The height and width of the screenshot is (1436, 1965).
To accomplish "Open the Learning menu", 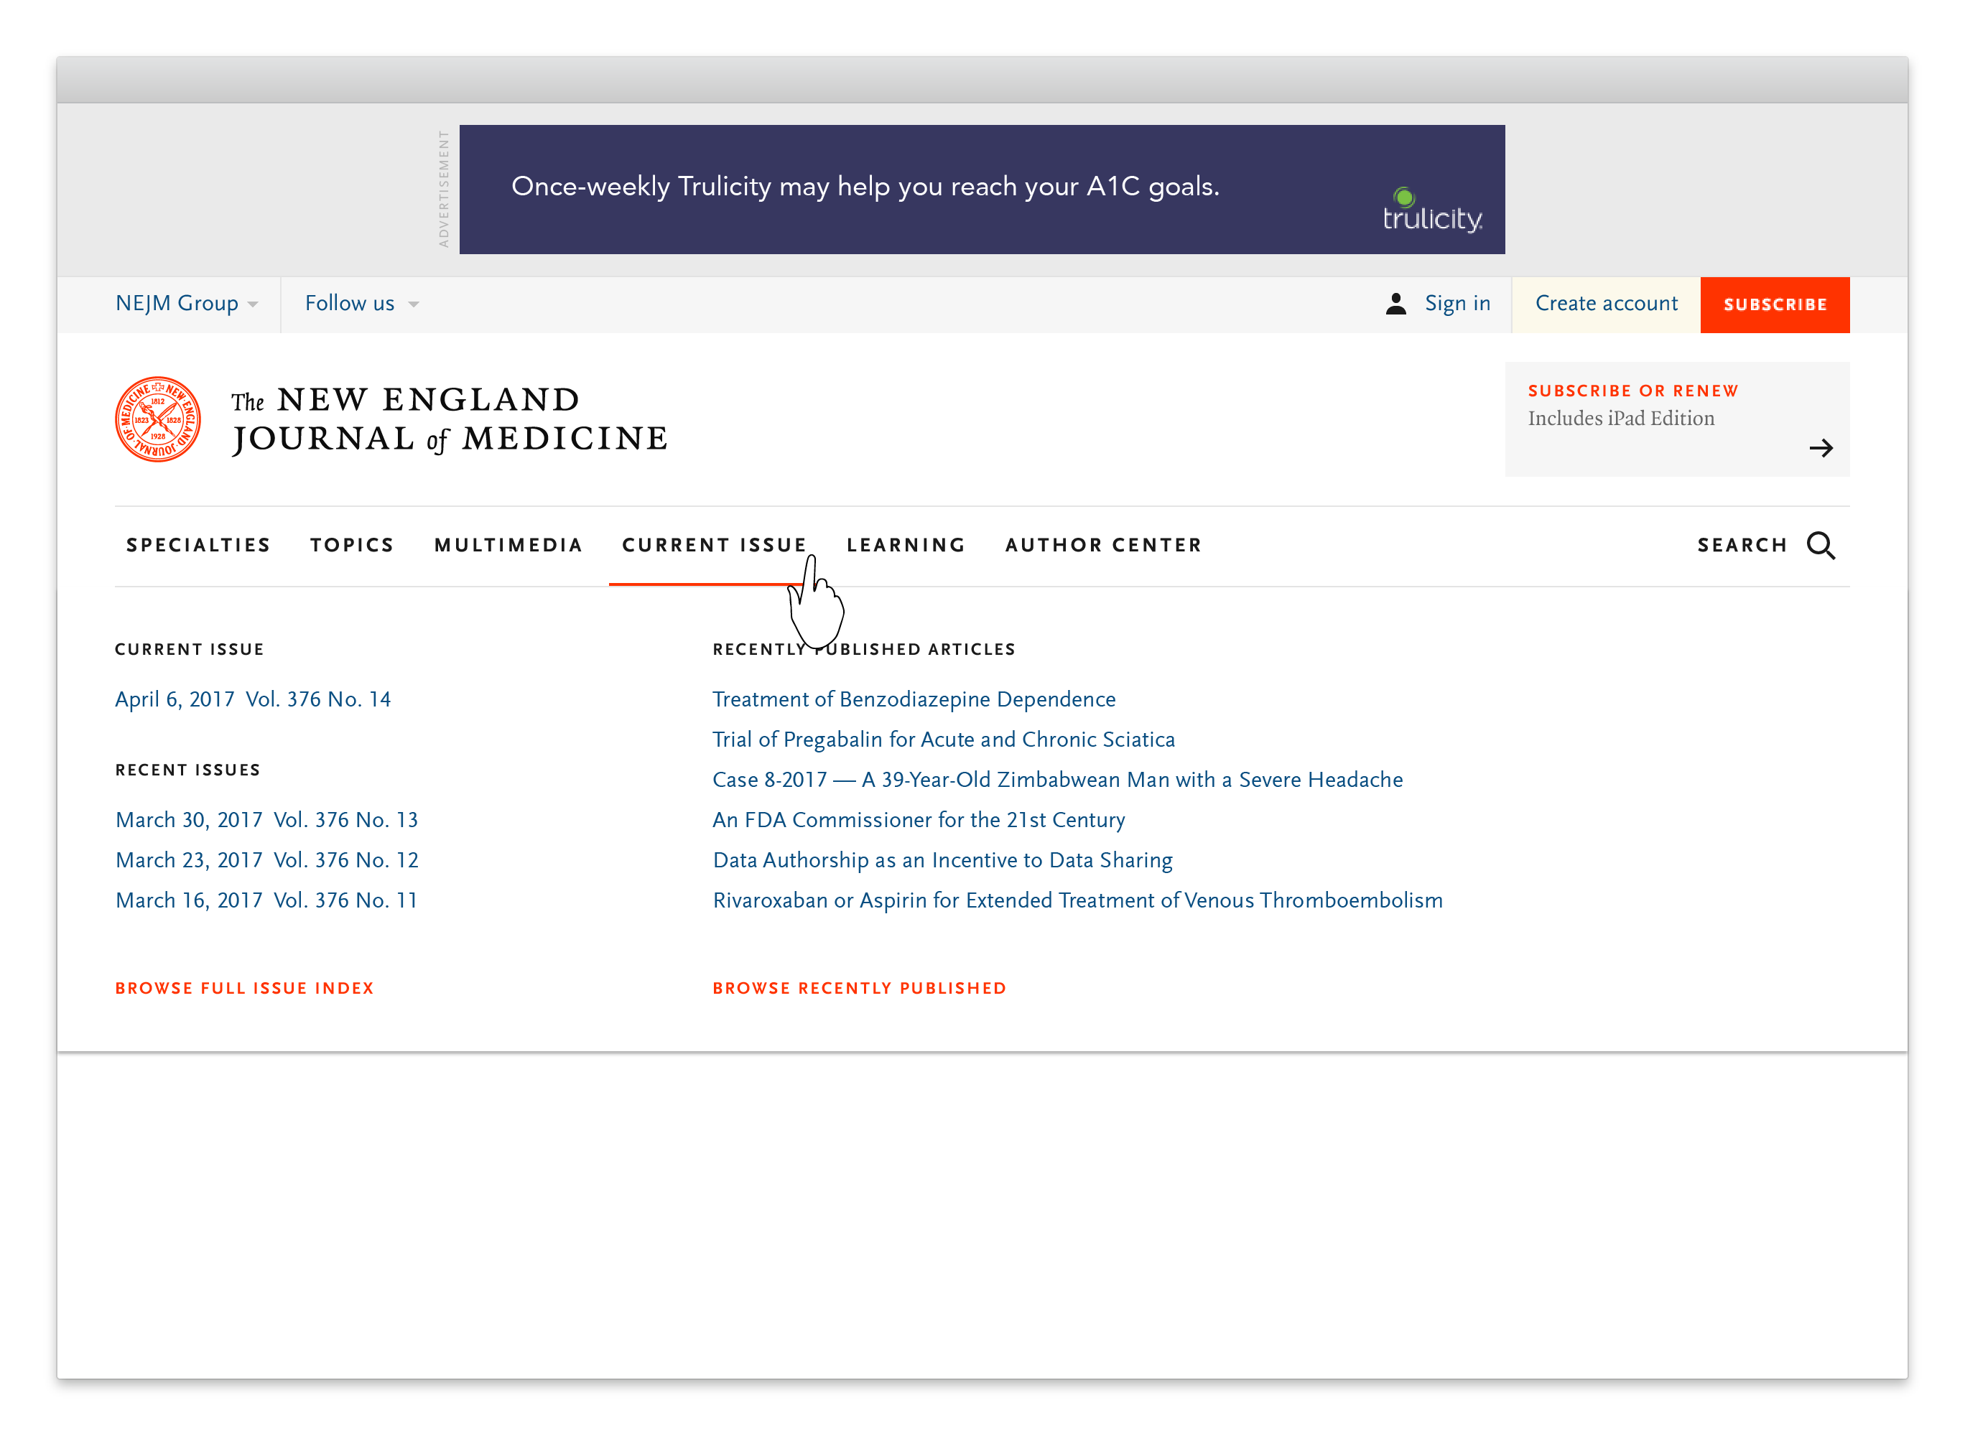I will pyautogui.click(x=906, y=545).
